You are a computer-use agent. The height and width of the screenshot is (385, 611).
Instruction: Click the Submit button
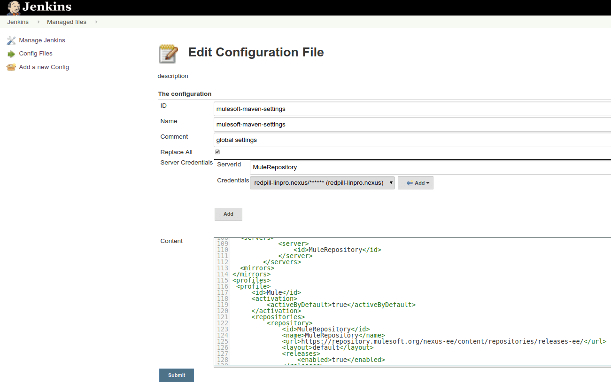[177, 375]
